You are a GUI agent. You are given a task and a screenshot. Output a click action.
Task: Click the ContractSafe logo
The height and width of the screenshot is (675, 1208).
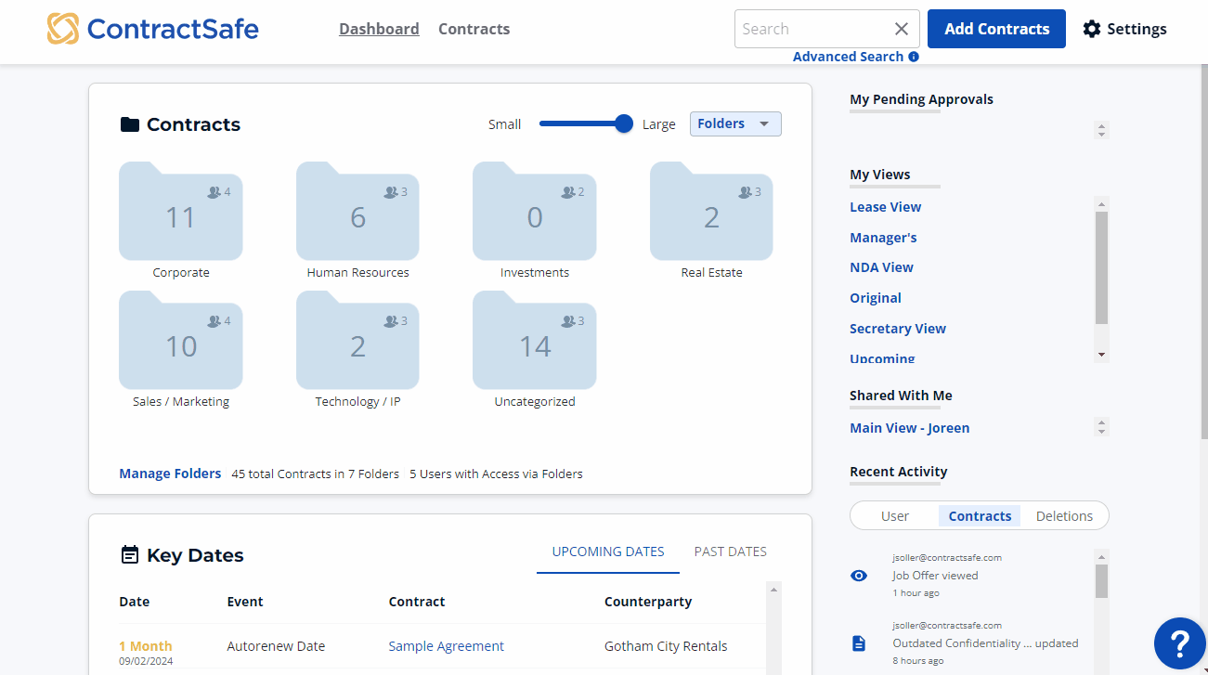153,29
